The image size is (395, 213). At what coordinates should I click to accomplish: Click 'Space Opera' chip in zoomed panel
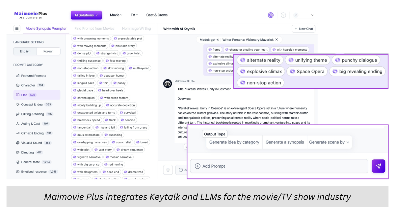click(x=307, y=71)
